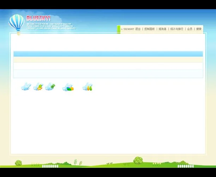The image size is (216, 177).
Task: Click the white middle table row
Action: [108, 66]
